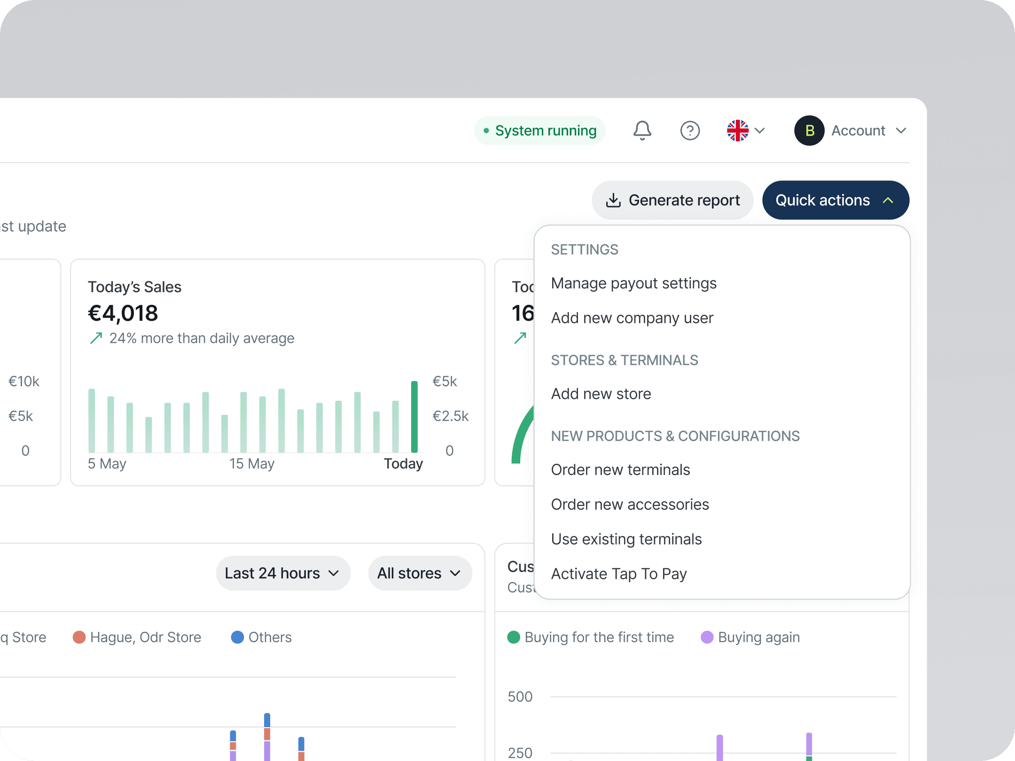Screen dimensions: 1015x761
Task: Click the help question mark icon
Action: click(690, 131)
